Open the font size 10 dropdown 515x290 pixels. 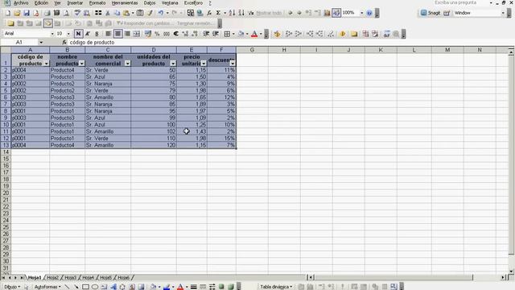click(68, 34)
